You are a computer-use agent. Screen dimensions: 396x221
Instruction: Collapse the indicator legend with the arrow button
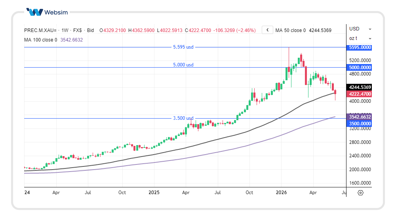coord(267,30)
